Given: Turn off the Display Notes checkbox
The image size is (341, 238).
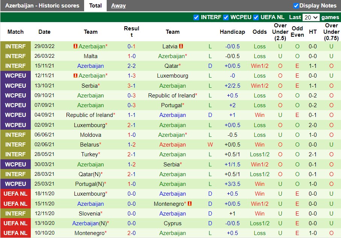Looking at the screenshot, I should pos(296,6).
